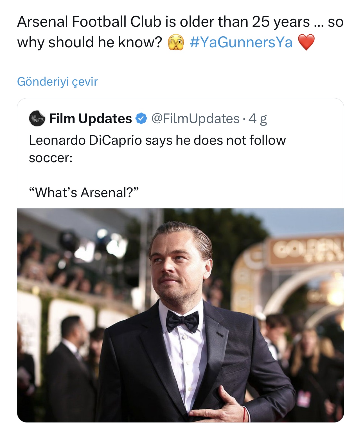Tap the Gönderiyi çevir translate link

pyautogui.click(x=57, y=82)
